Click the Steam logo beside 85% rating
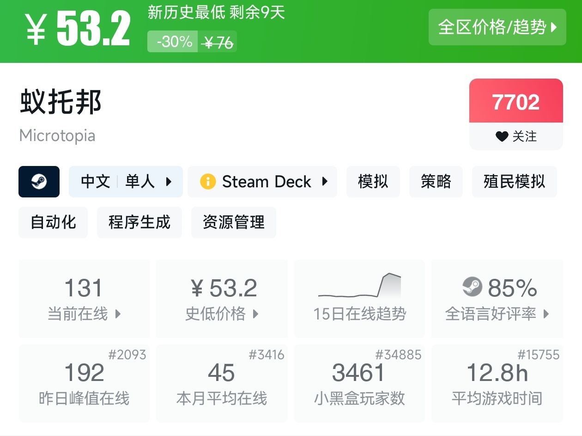 pos(472,287)
